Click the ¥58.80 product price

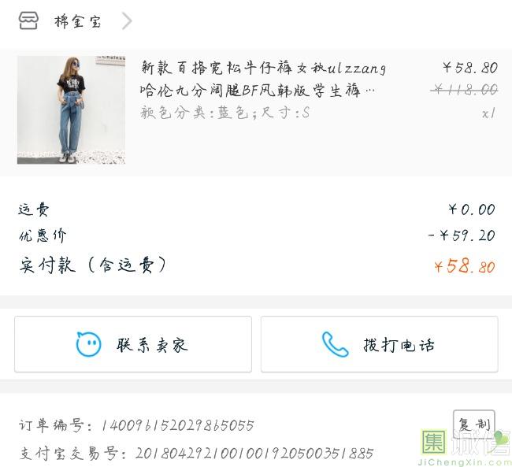coord(470,68)
